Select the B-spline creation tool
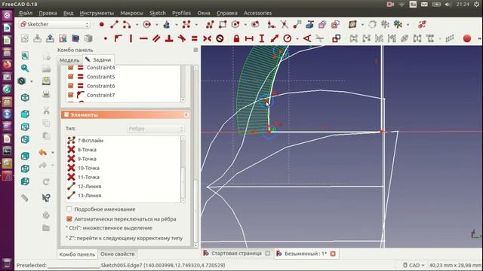Image resolution: width=483 pixels, height=271 pixels. pos(186,24)
